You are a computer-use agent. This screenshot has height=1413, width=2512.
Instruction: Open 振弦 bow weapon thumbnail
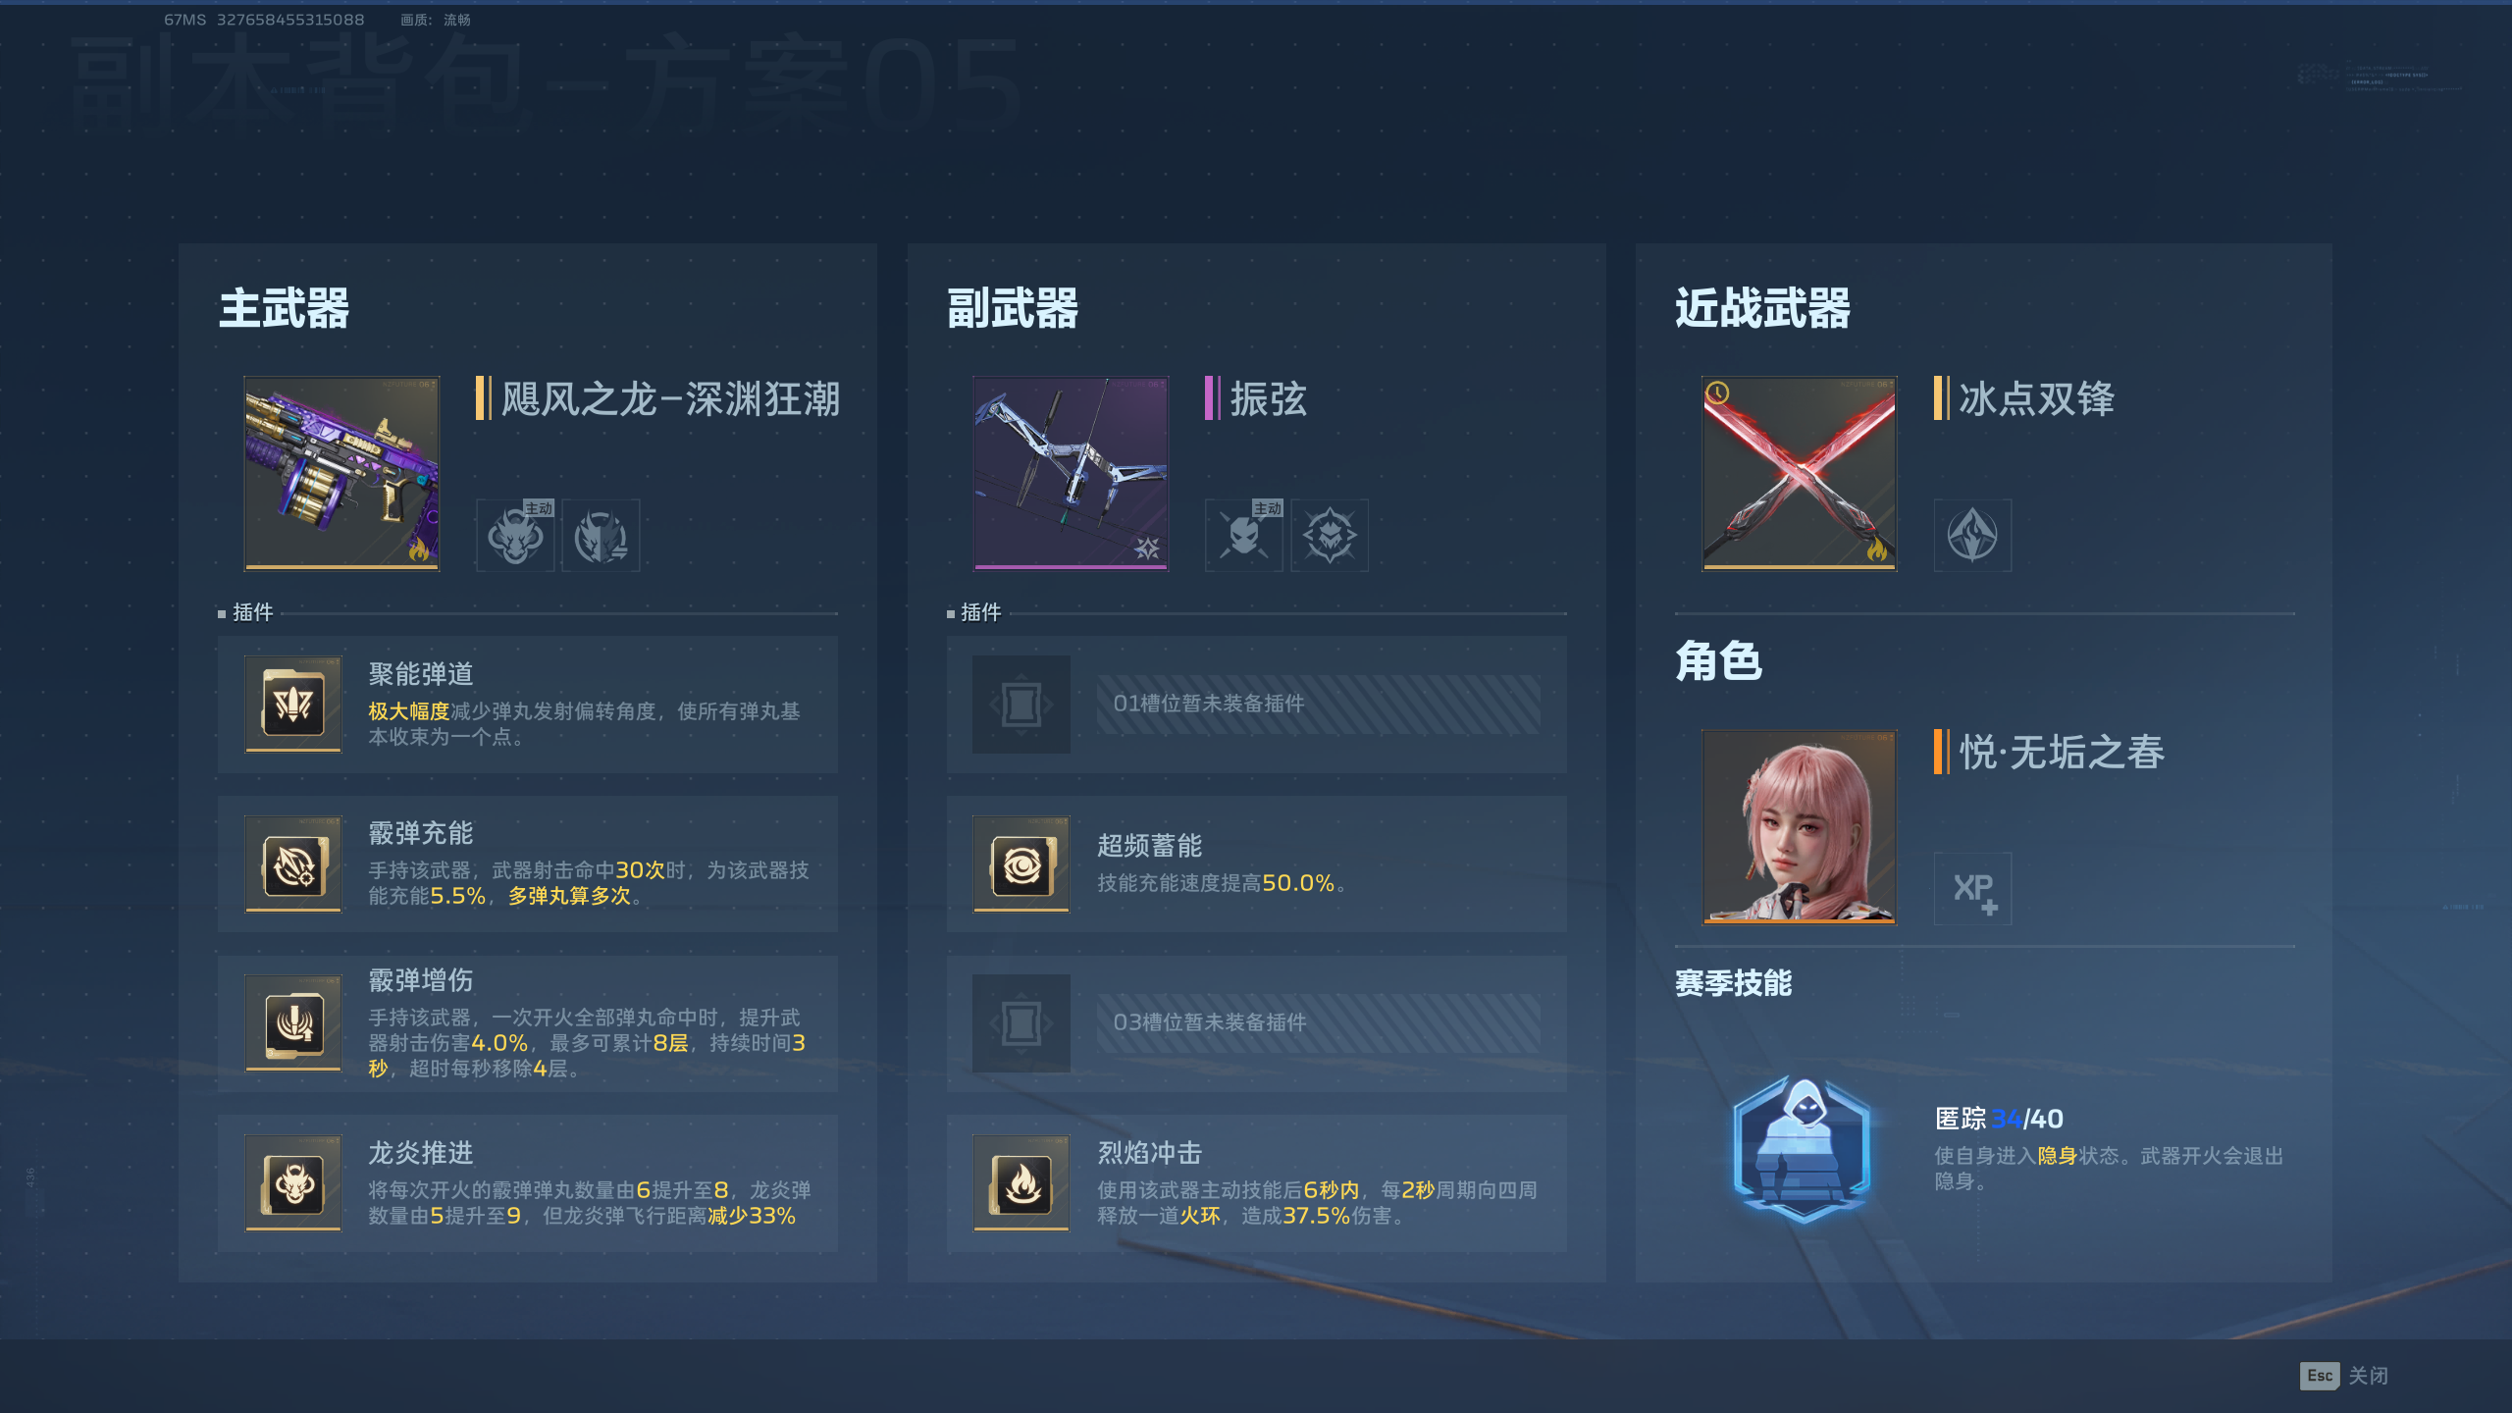1071,473
